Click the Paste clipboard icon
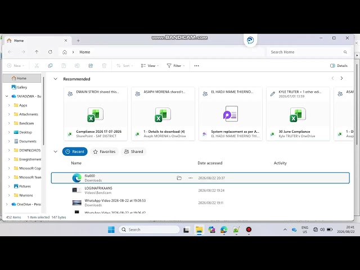 64,66
